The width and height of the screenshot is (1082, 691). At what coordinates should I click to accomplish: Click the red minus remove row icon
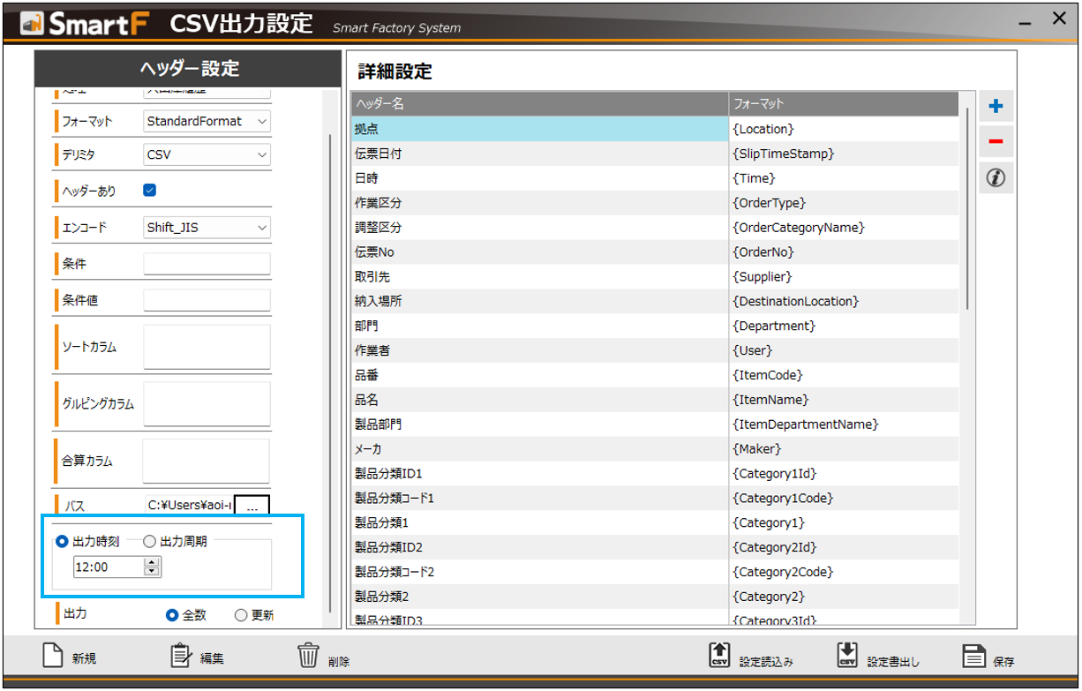point(996,142)
